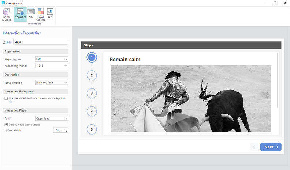Jump to step 3 in the preview

click(92, 93)
